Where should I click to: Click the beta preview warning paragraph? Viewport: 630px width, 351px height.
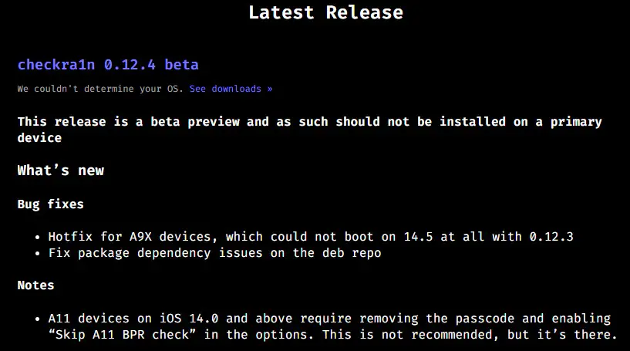click(x=310, y=130)
